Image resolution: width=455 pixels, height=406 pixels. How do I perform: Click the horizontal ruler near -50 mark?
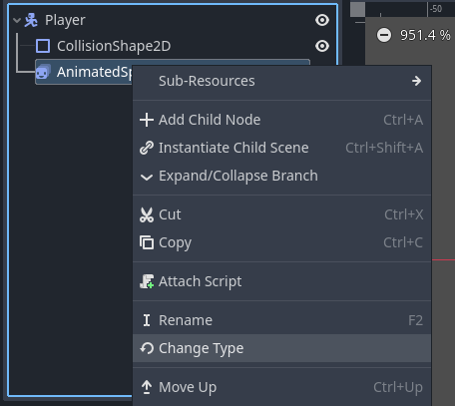coord(436,9)
